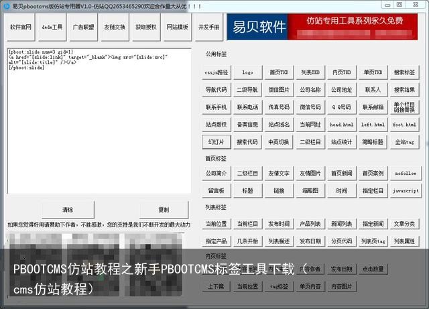Click the 缩略图 thumbnail tag button
The height and width of the screenshot is (309, 429).
[310, 190]
